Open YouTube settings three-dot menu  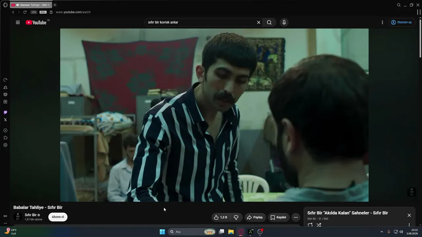pyautogui.click(x=382, y=22)
